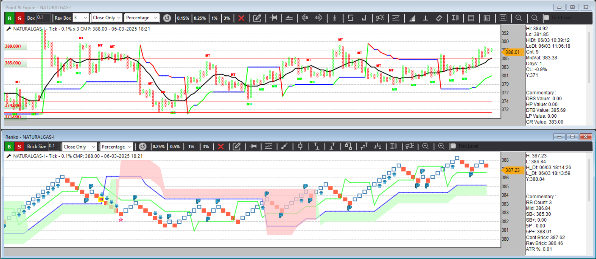Click the line chart indicator icon in Renko toolbar
Image resolution: width=596 pixels, height=259 pixels.
268,146
